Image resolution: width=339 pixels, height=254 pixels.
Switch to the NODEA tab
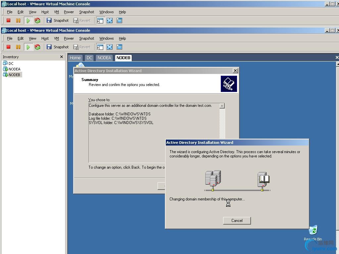104,58
